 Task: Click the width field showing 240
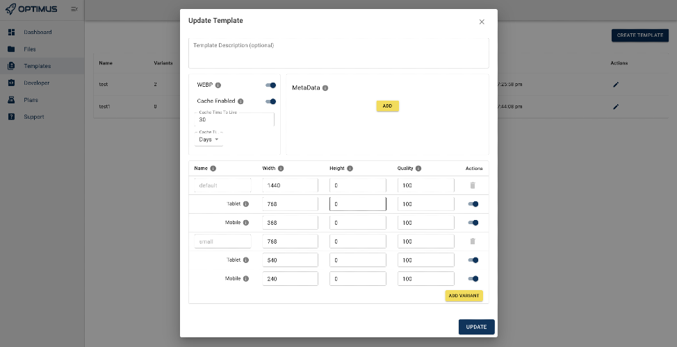pyautogui.click(x=290, y=279)
